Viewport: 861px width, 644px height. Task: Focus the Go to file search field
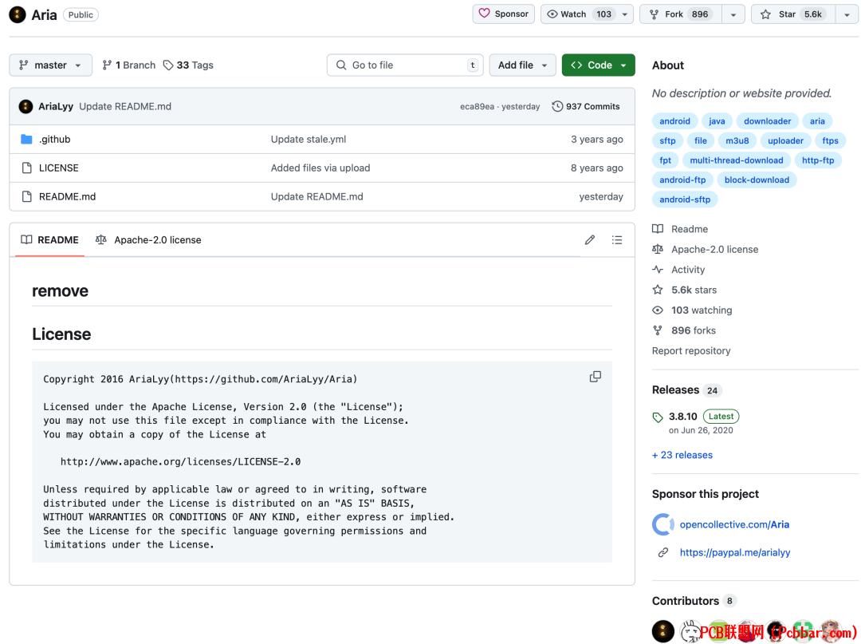(405, 65)
